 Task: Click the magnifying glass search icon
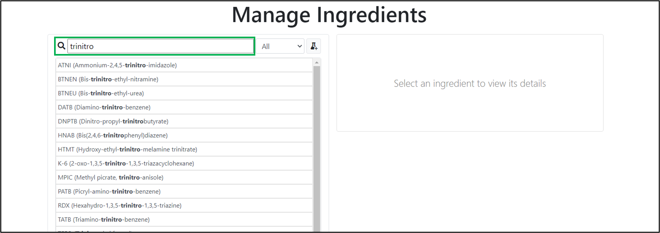[61, 46]
